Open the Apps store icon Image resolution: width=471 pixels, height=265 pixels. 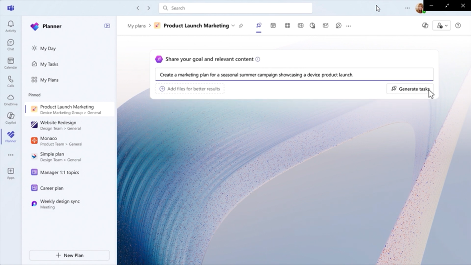pos(11,173)
